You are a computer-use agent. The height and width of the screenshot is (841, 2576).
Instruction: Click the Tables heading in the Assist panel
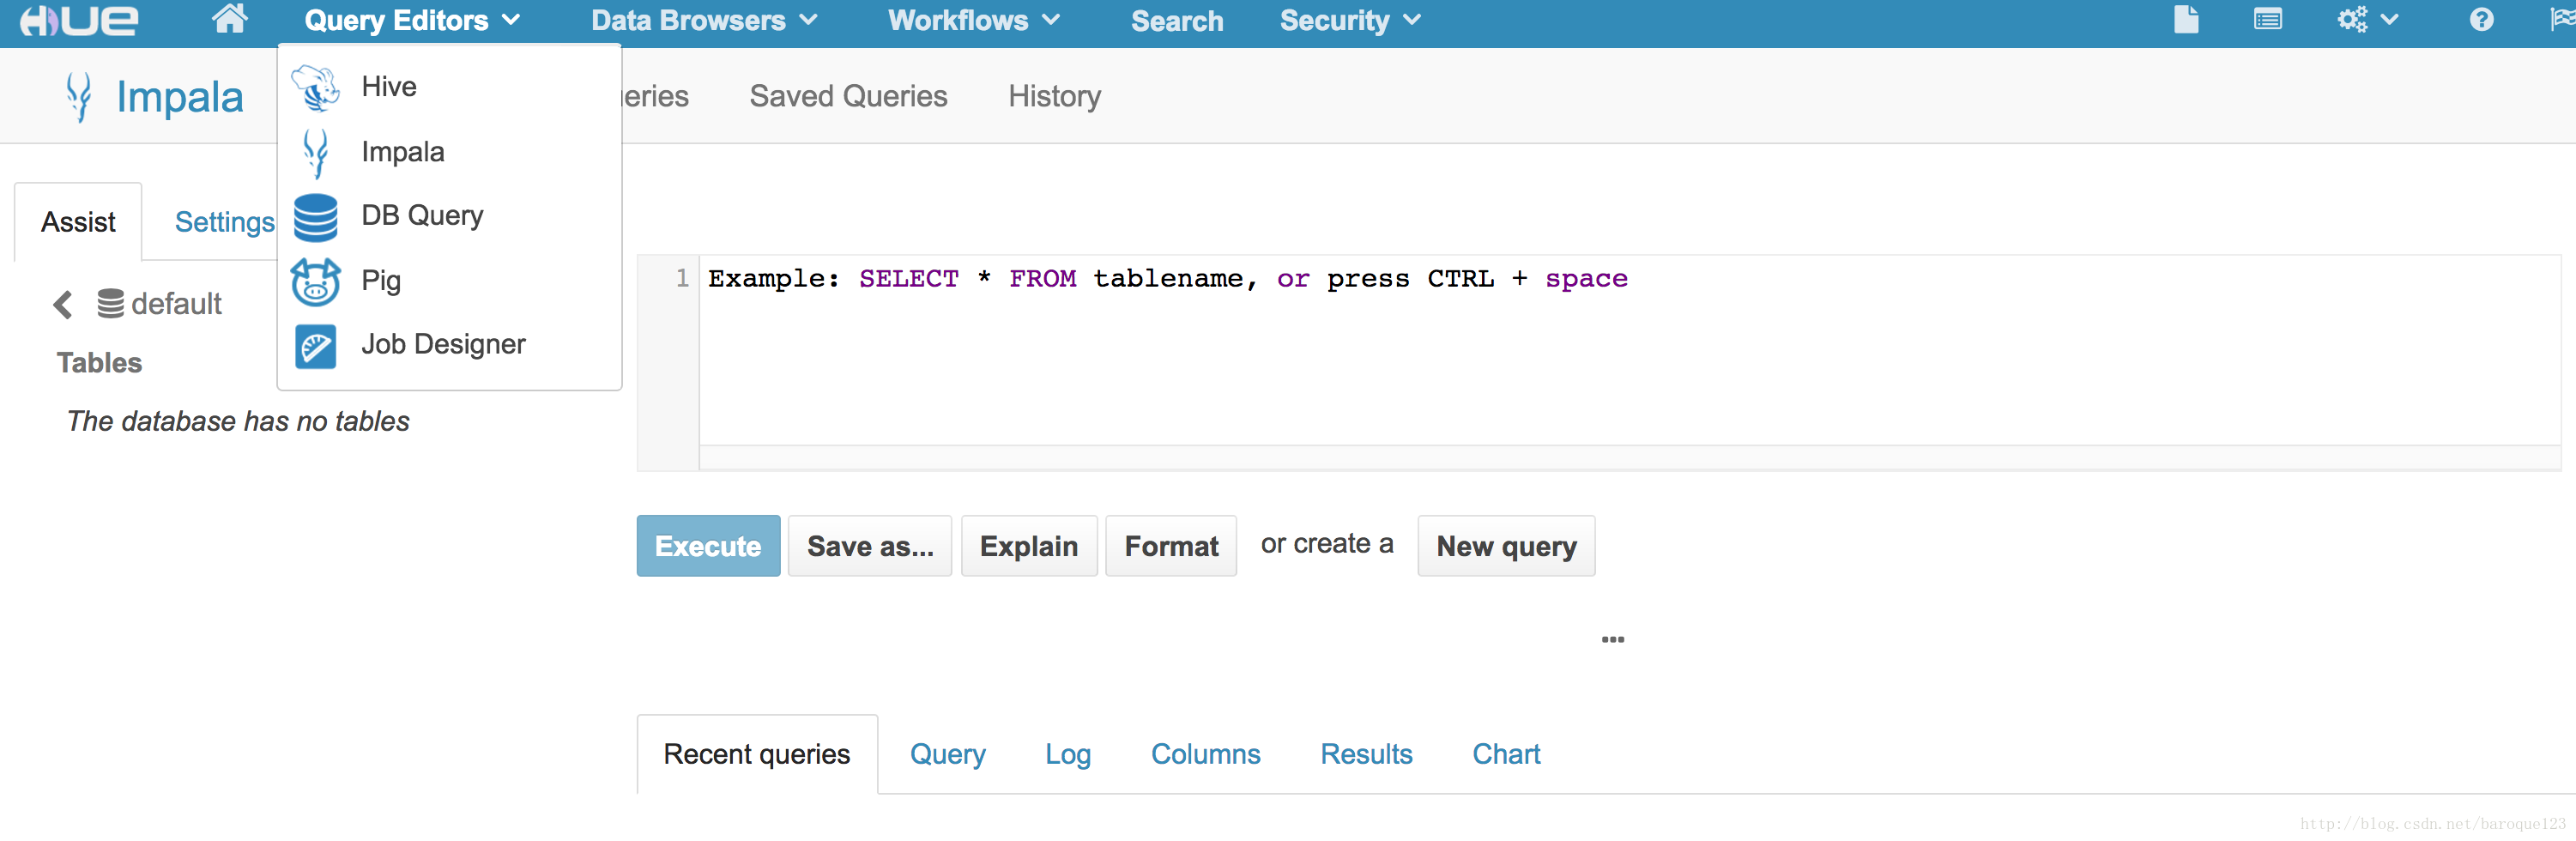coord(99,363)
